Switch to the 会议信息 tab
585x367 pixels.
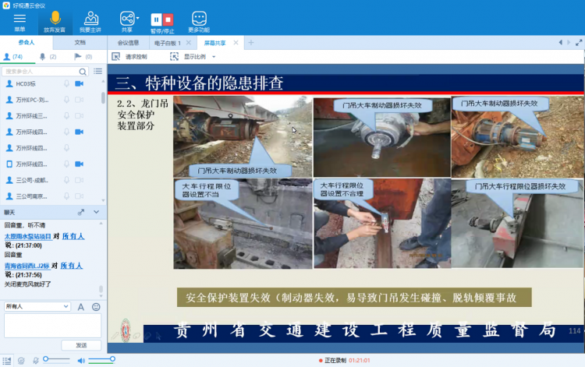click(x=128, y=43)
